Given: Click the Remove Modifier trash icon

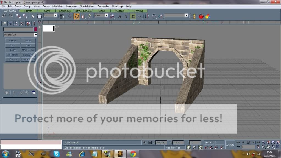Looking at the screenshot, I should click(x=26, y=93).
